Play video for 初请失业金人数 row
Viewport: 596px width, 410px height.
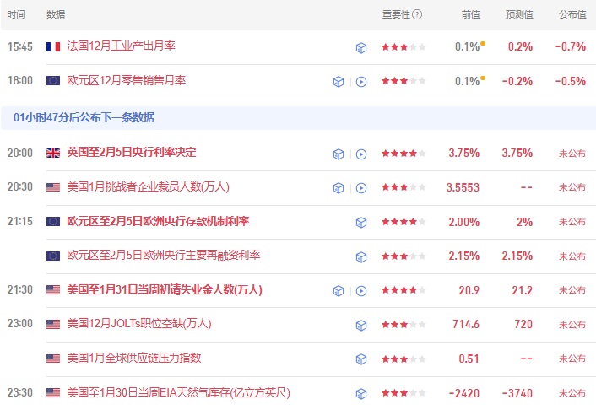[x=361, y=291]
